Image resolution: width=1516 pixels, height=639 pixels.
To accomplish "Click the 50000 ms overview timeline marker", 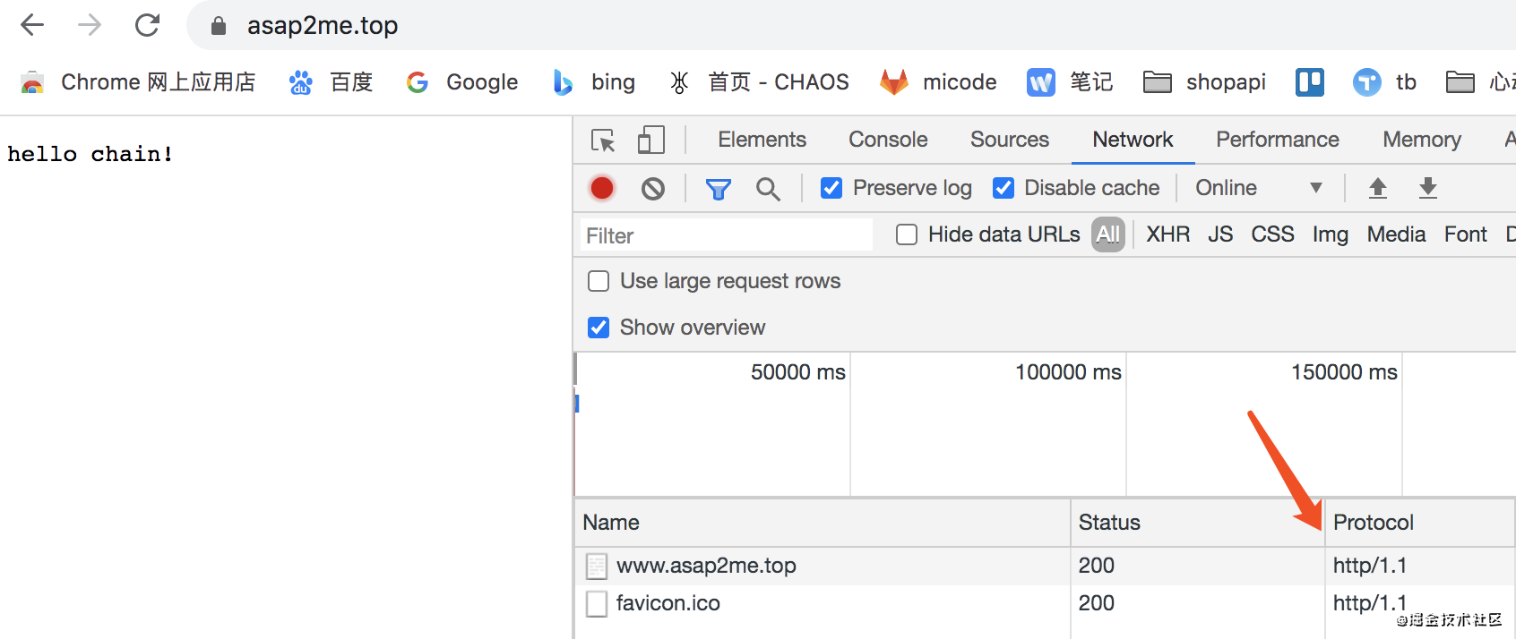I will pos(798,372).
